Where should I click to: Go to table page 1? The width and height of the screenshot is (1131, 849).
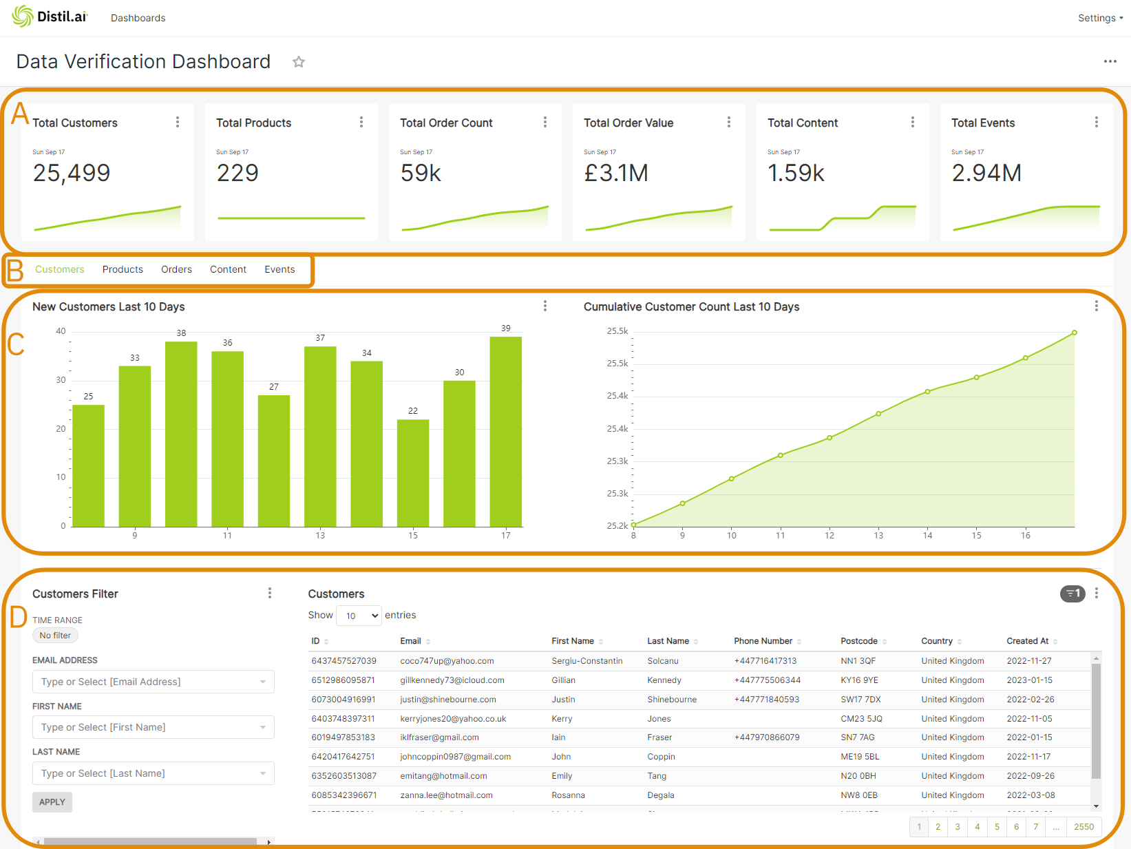click(919, 827)
